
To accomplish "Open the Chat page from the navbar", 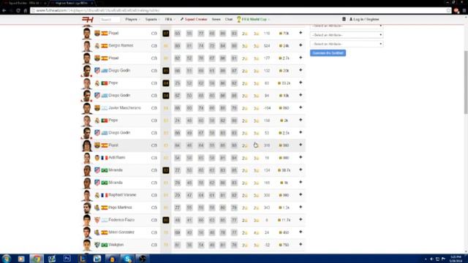I will coord(229,20).
